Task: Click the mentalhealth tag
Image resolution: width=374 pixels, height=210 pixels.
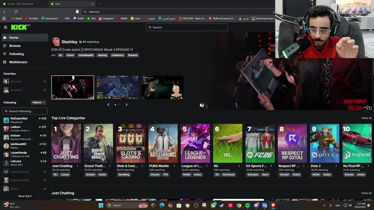Action: point(86,55)
